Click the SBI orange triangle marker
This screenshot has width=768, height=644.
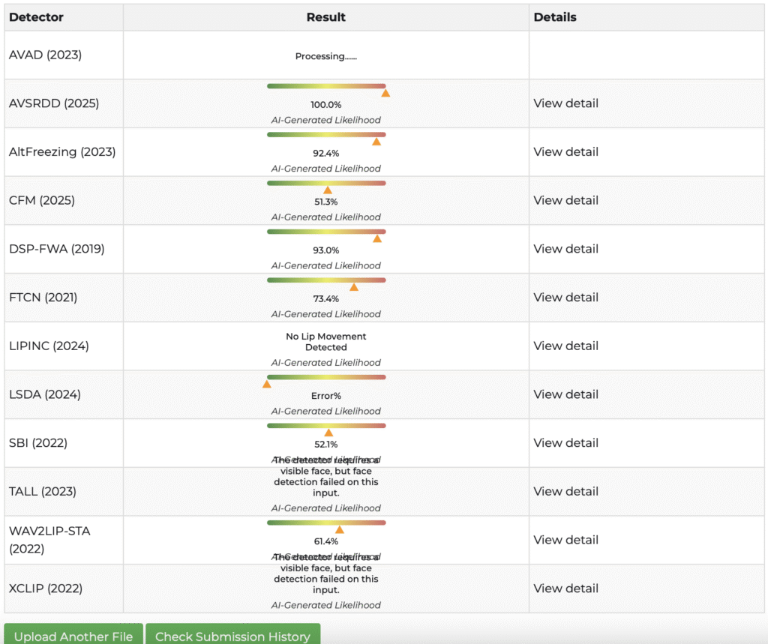point(328,433)
